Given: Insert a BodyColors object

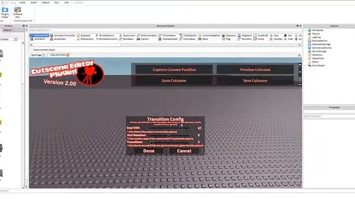Looking at the screenshot, I should click(x=127, y=35).
